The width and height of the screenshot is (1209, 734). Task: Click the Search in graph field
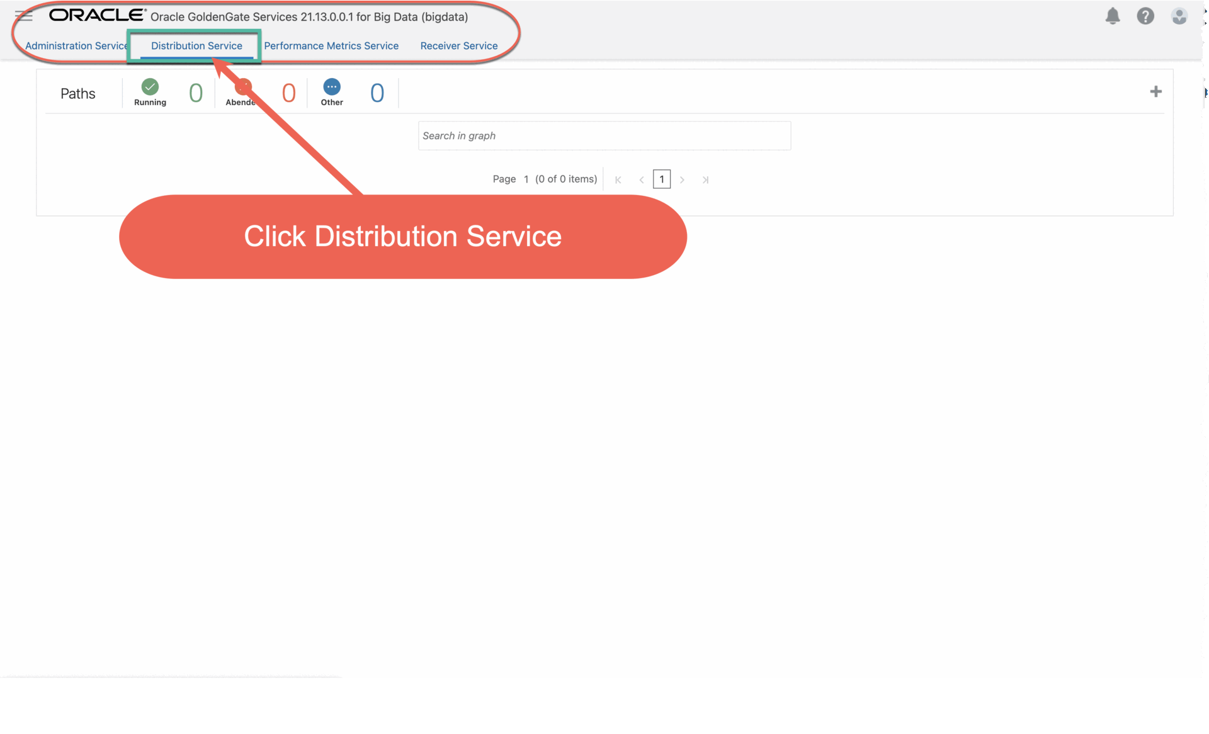pos(604,136)
